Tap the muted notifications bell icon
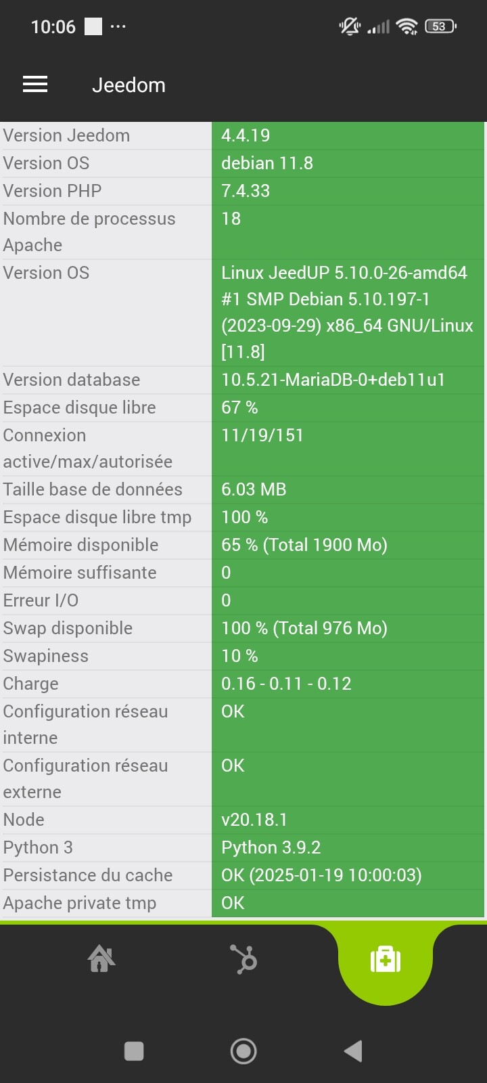 coord(350,26)
